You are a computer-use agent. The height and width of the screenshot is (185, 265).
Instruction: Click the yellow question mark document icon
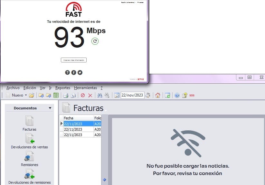(185, 95)
